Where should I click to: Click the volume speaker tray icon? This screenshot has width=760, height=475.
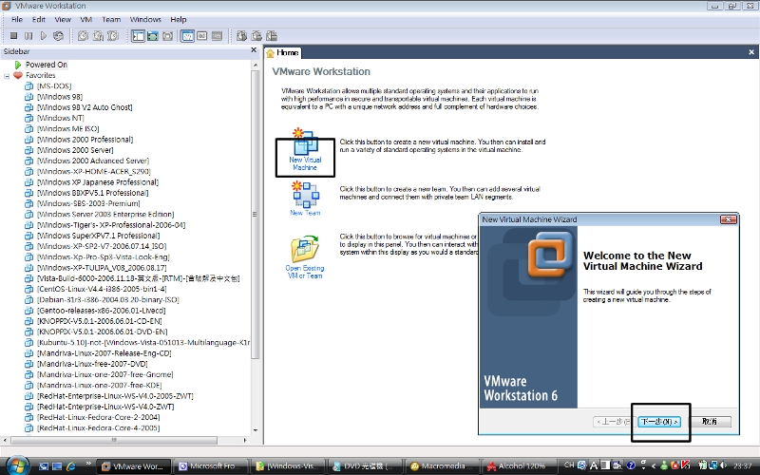723,465
